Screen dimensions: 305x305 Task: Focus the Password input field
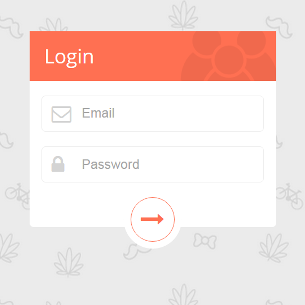tap(152, 164)
